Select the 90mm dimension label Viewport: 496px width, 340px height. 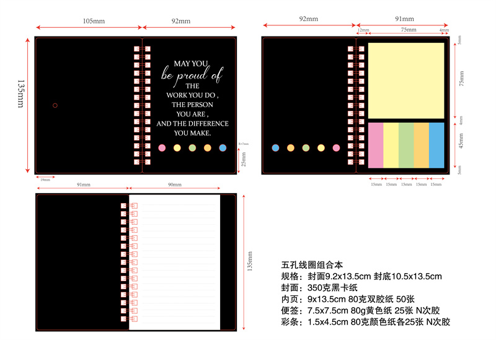pyautogui.click(x=174, y=185)
